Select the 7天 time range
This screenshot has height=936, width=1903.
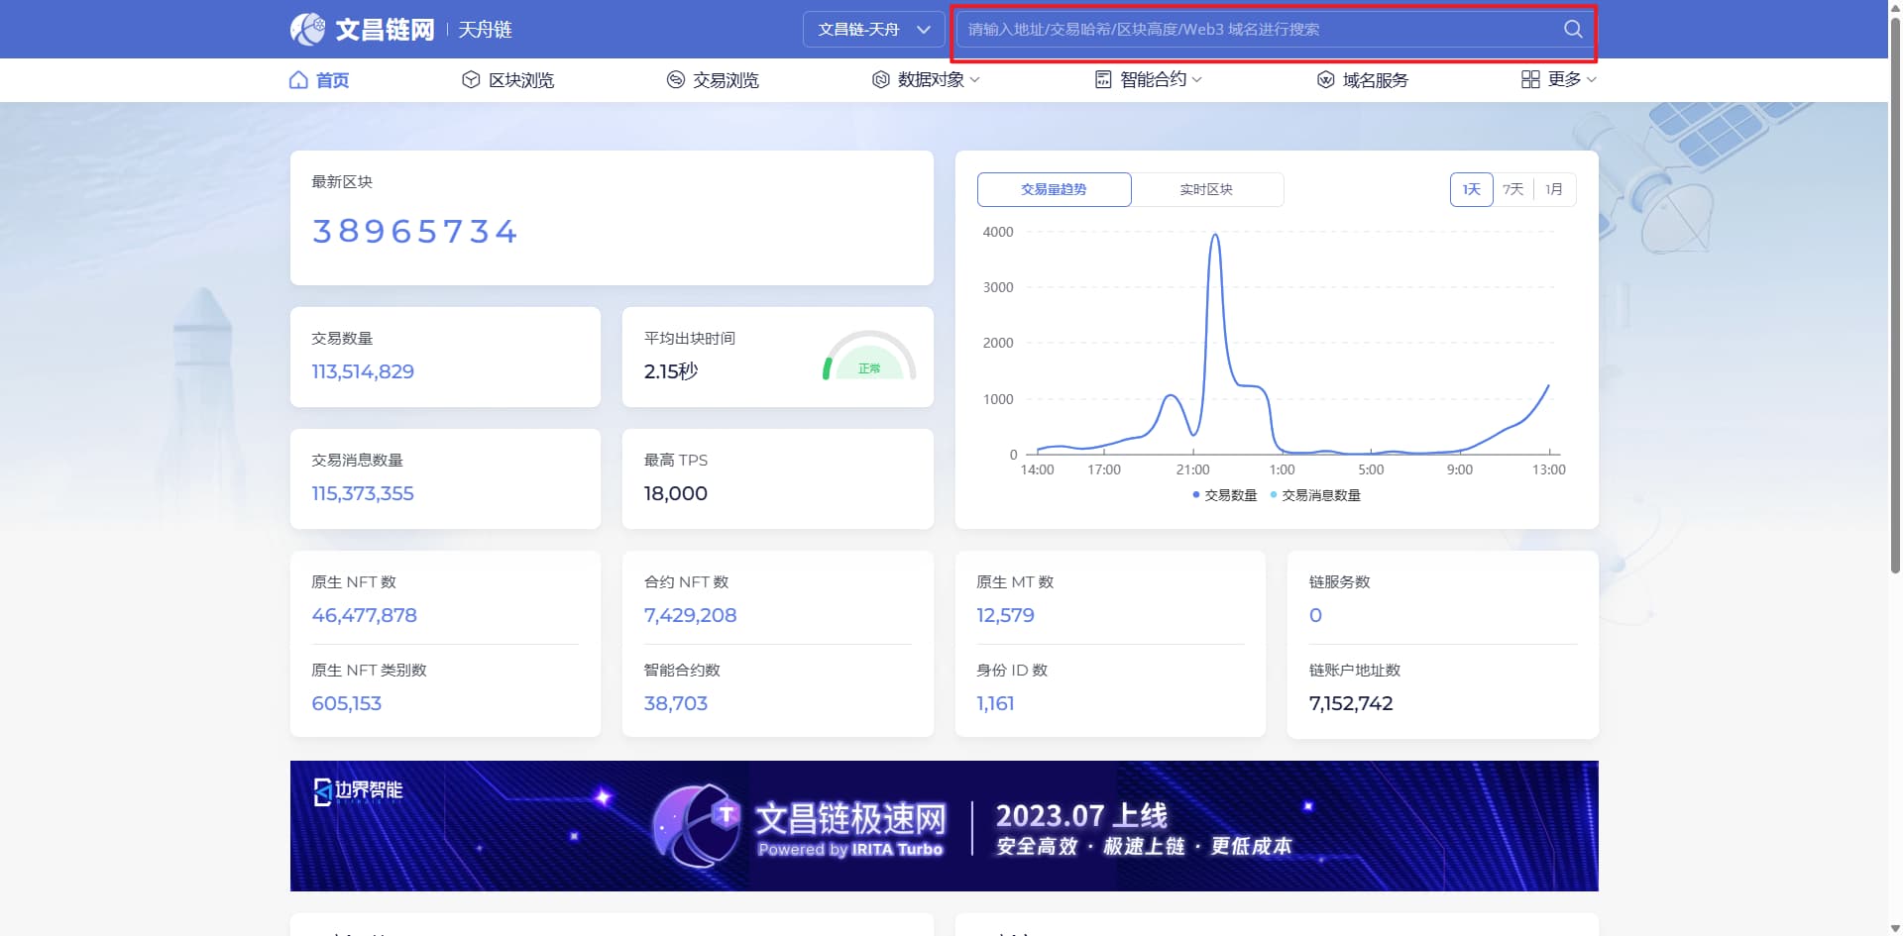tap(1512, 189)
